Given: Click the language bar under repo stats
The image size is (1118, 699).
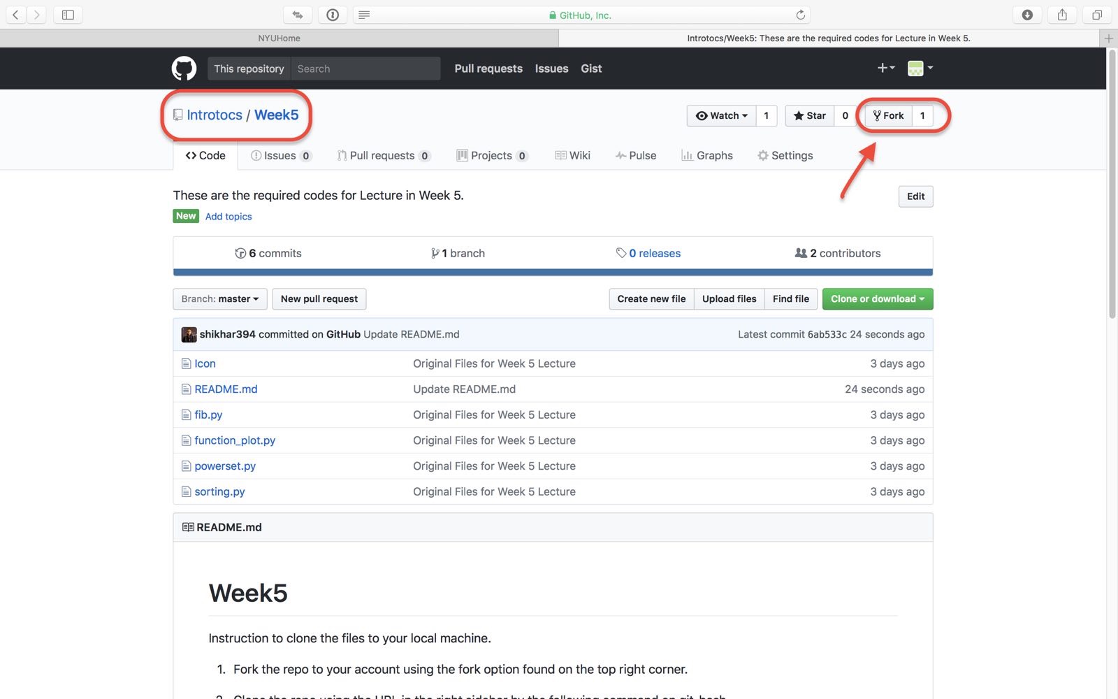Looking at the screenshot, I should pyautogui.click(x=553, y=273).
